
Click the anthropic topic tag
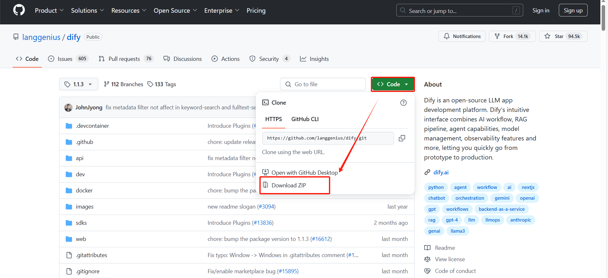pyautogui.click(x=520, y=220)
